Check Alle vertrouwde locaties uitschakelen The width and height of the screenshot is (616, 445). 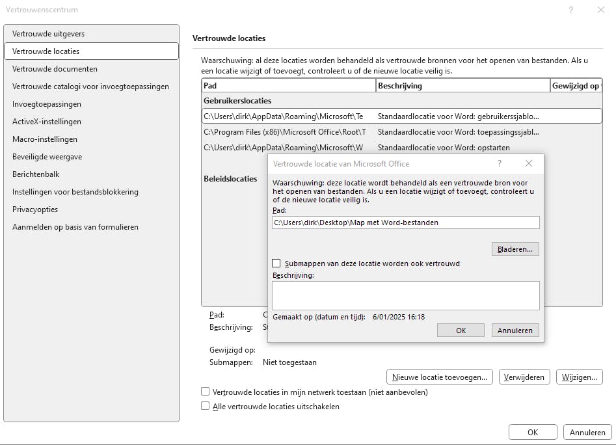[x=205, y=406]
